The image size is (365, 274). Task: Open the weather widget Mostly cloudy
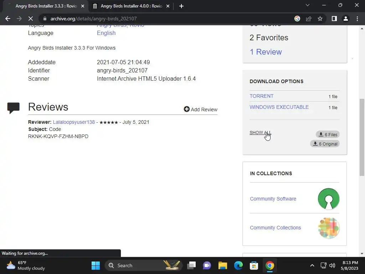pos(26,265)
